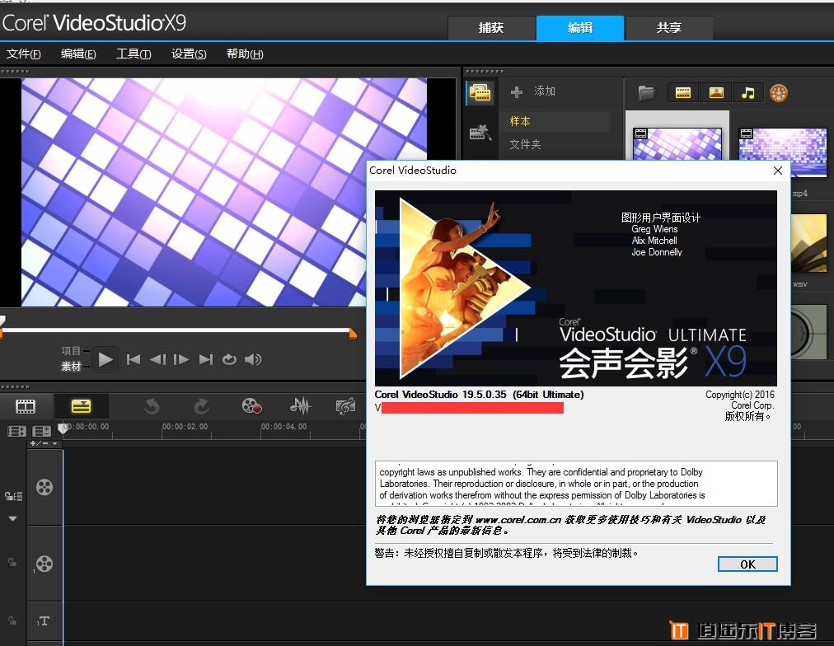
Task: Click the Redo arrow in timeline toolbar
Action: (202, 407)
